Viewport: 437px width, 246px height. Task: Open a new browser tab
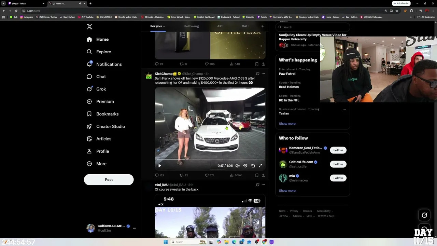pyautogui.click(x=90, y=3)
